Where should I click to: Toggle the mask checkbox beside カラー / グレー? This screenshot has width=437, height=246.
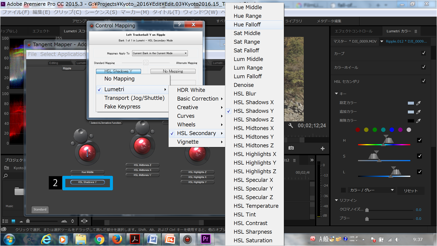click(343, 190)
